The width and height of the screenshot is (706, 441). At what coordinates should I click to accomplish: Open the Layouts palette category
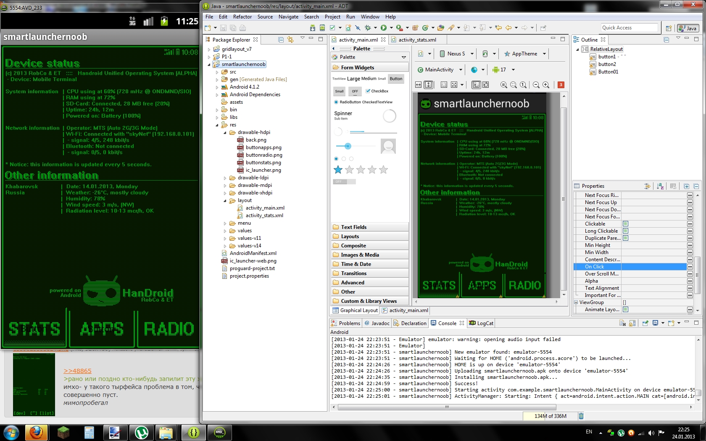tap(370, 236)
